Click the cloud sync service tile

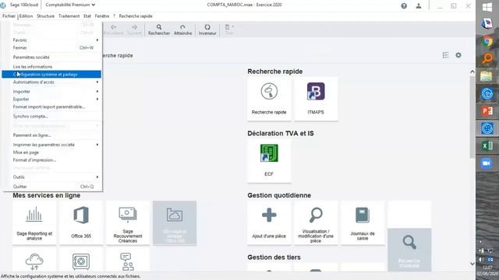click(x=34, y=261)
